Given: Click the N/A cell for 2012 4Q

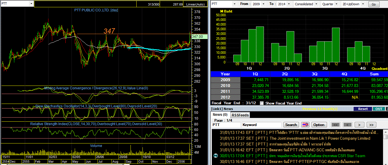Looking at the screenshot, I should point(344,97).
